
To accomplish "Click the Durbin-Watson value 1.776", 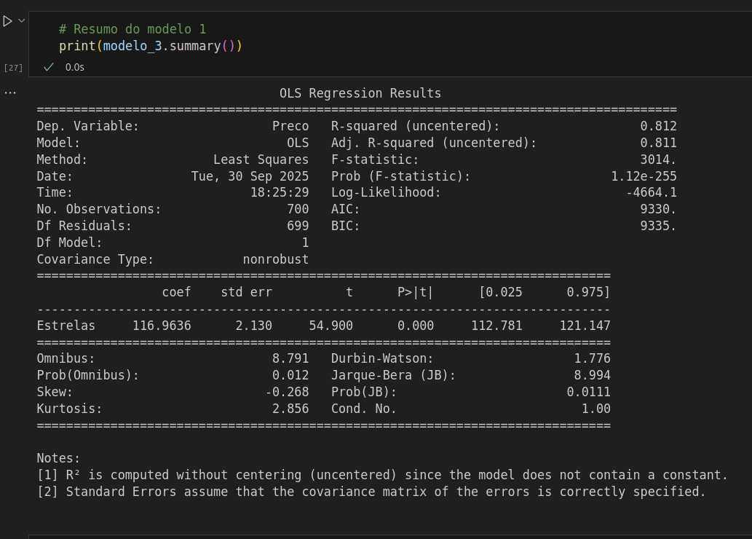I will click(592, 358).
